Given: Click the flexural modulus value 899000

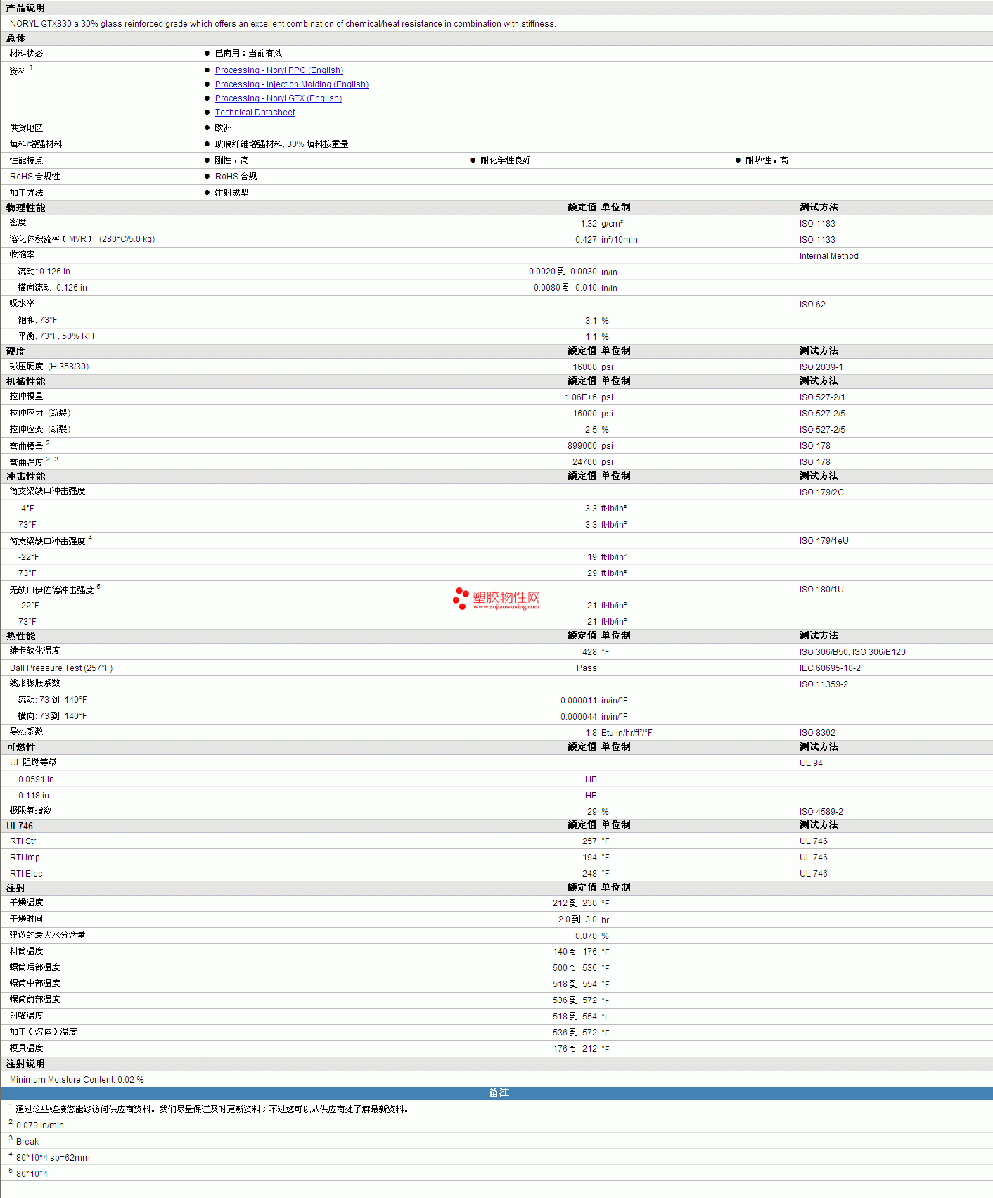Looking at the screenshot, I should tap(582, 446).
